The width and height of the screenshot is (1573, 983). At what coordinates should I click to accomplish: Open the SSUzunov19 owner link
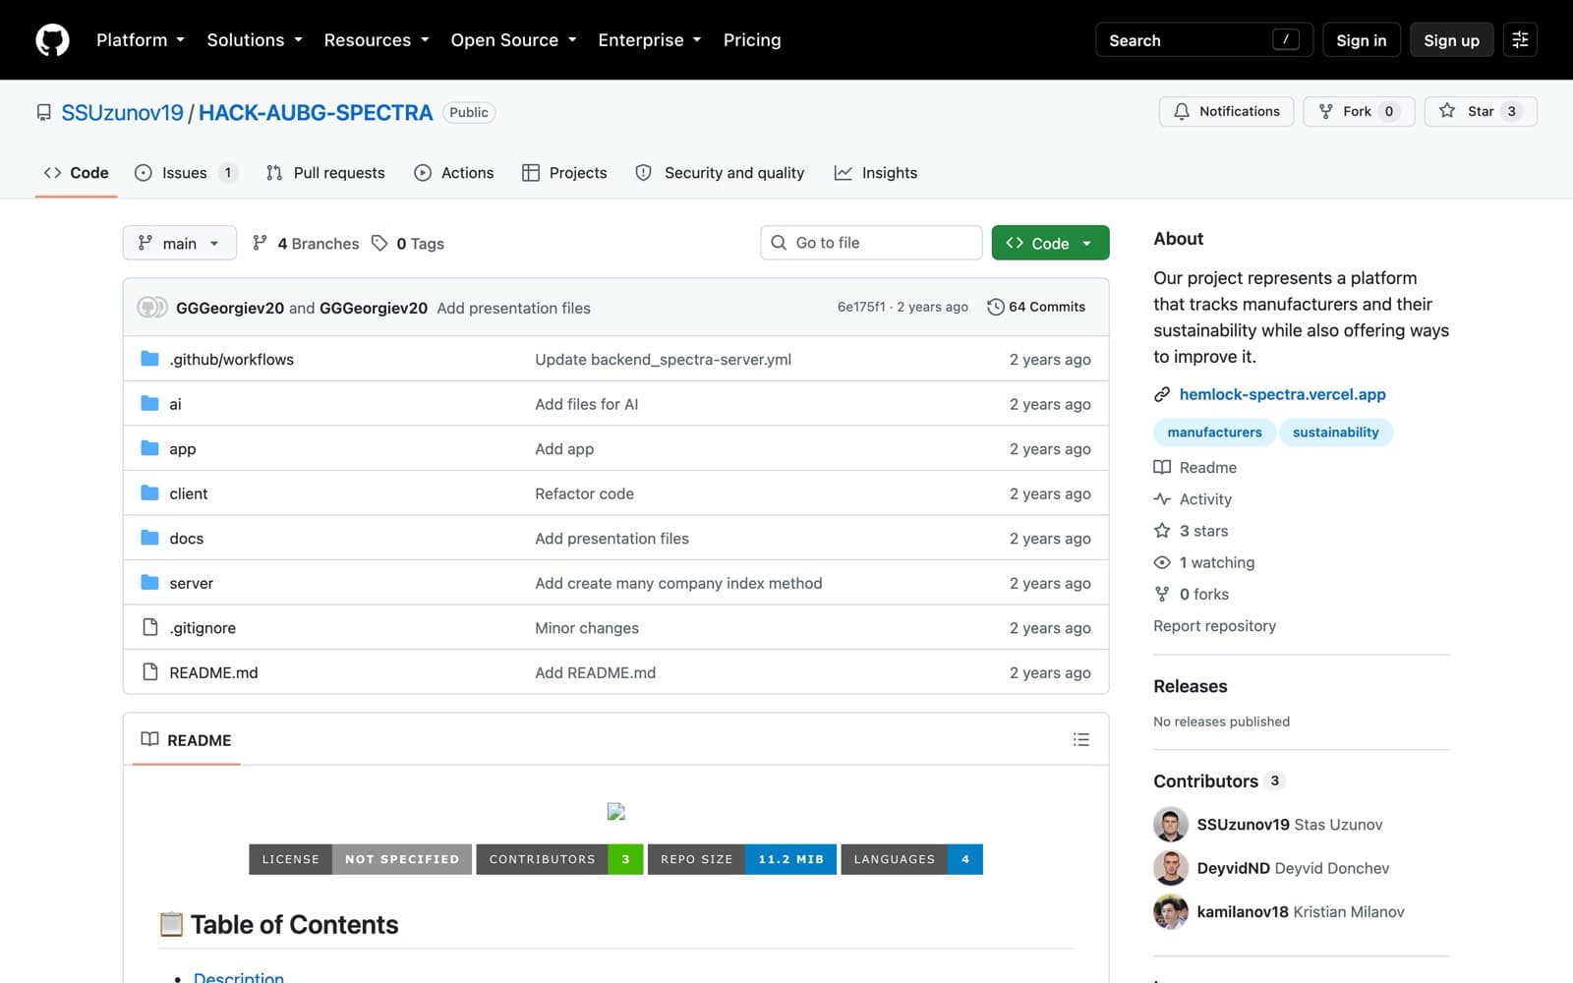tap(122, 112)
